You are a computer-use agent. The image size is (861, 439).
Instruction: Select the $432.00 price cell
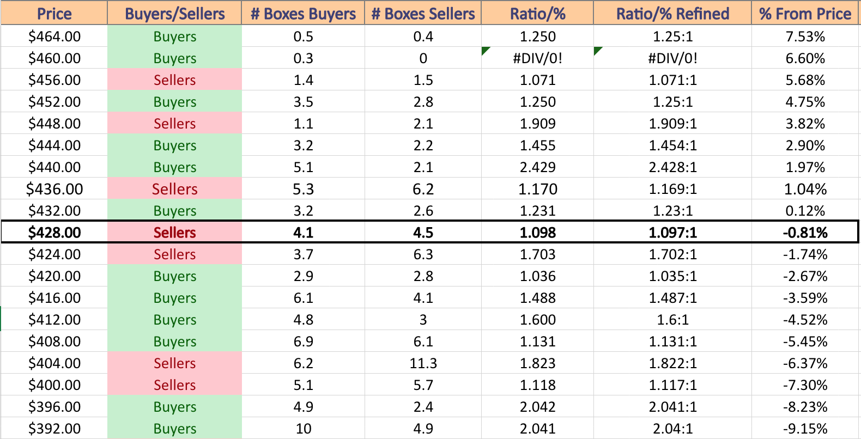pyautogui.click(x=54, y=211)
